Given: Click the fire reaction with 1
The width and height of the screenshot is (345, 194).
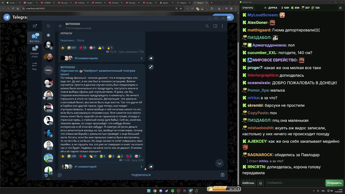Looking at the screenshot, I should coord(110,48).
